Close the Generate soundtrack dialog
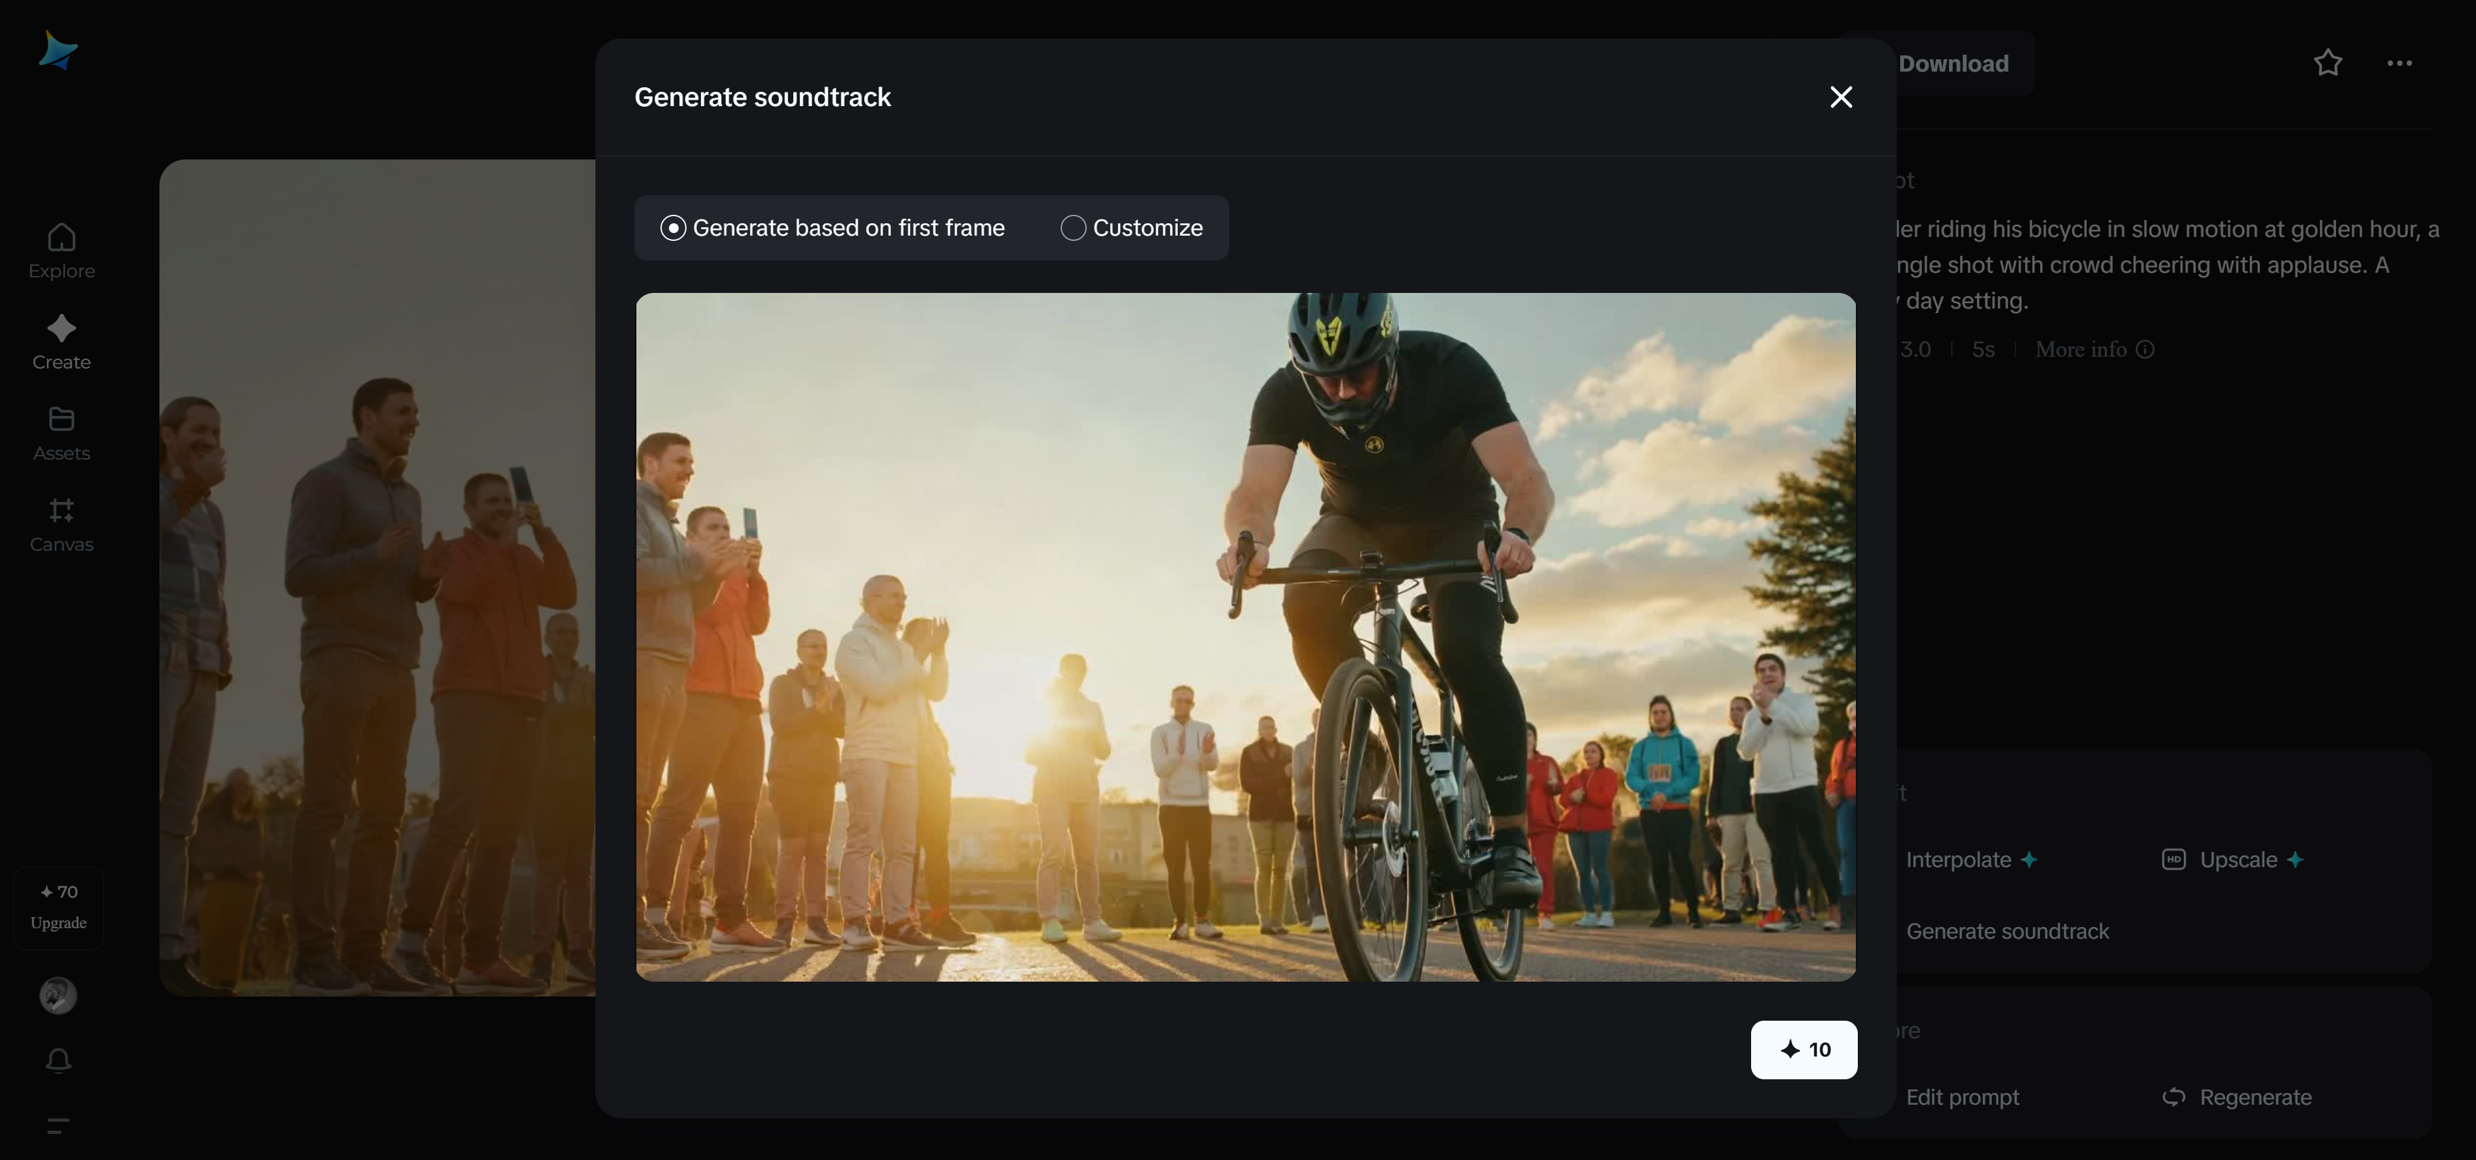Screen dimensions: 2476x1160 tap(1841, 97)
